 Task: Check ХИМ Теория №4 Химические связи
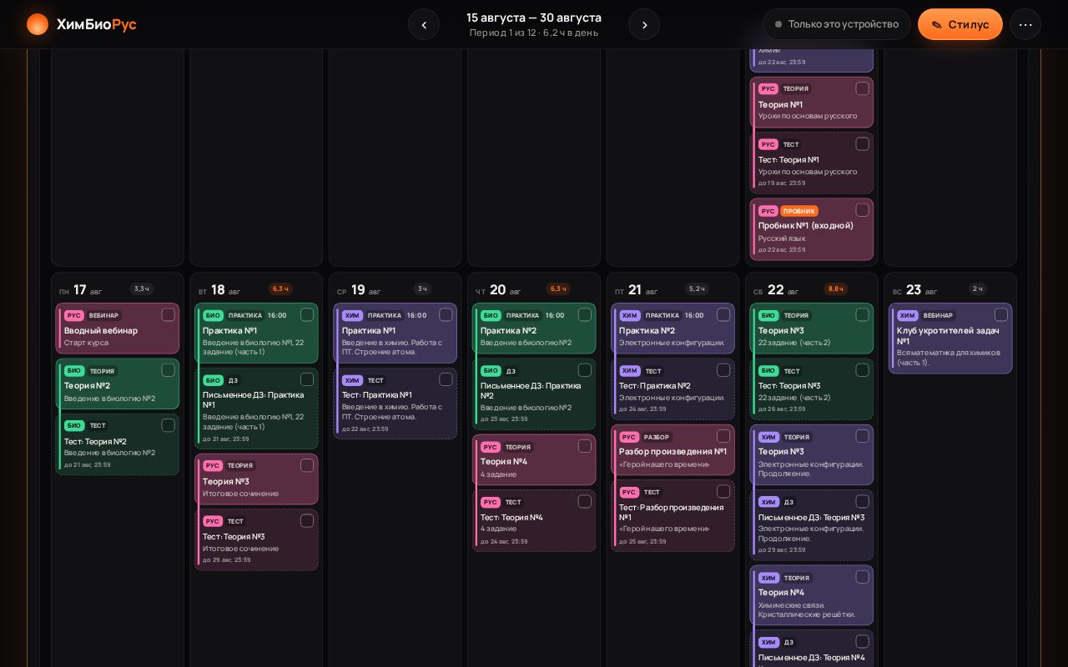point(862,577)
